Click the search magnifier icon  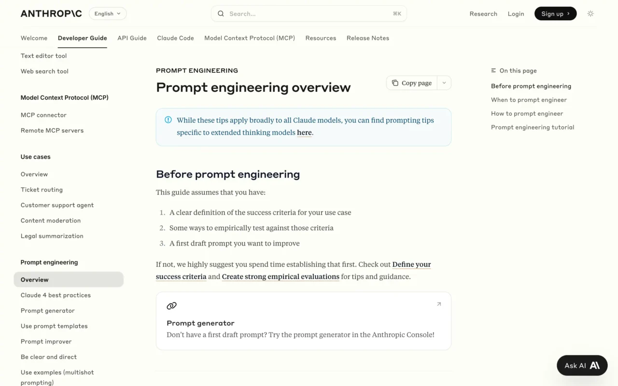(221, 14)
